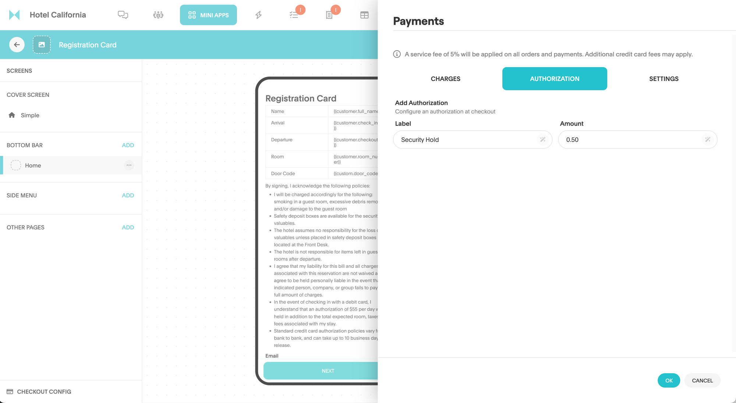The width and height of the screenshot is (736, 403).
Task: Click the Registration Card page icon
Action: pyautogui.click(x=42, y=45)
